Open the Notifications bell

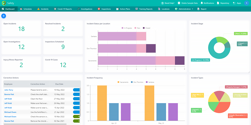point(201,3)
